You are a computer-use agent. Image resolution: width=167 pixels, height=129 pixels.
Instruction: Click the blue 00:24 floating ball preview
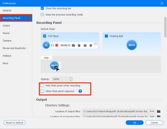point(132,45)
